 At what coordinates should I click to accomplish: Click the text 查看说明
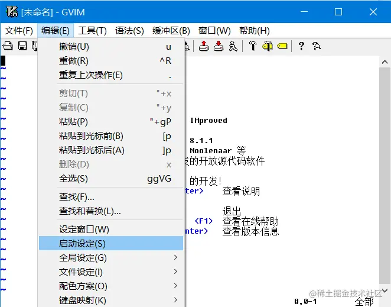tap(241, 191)
